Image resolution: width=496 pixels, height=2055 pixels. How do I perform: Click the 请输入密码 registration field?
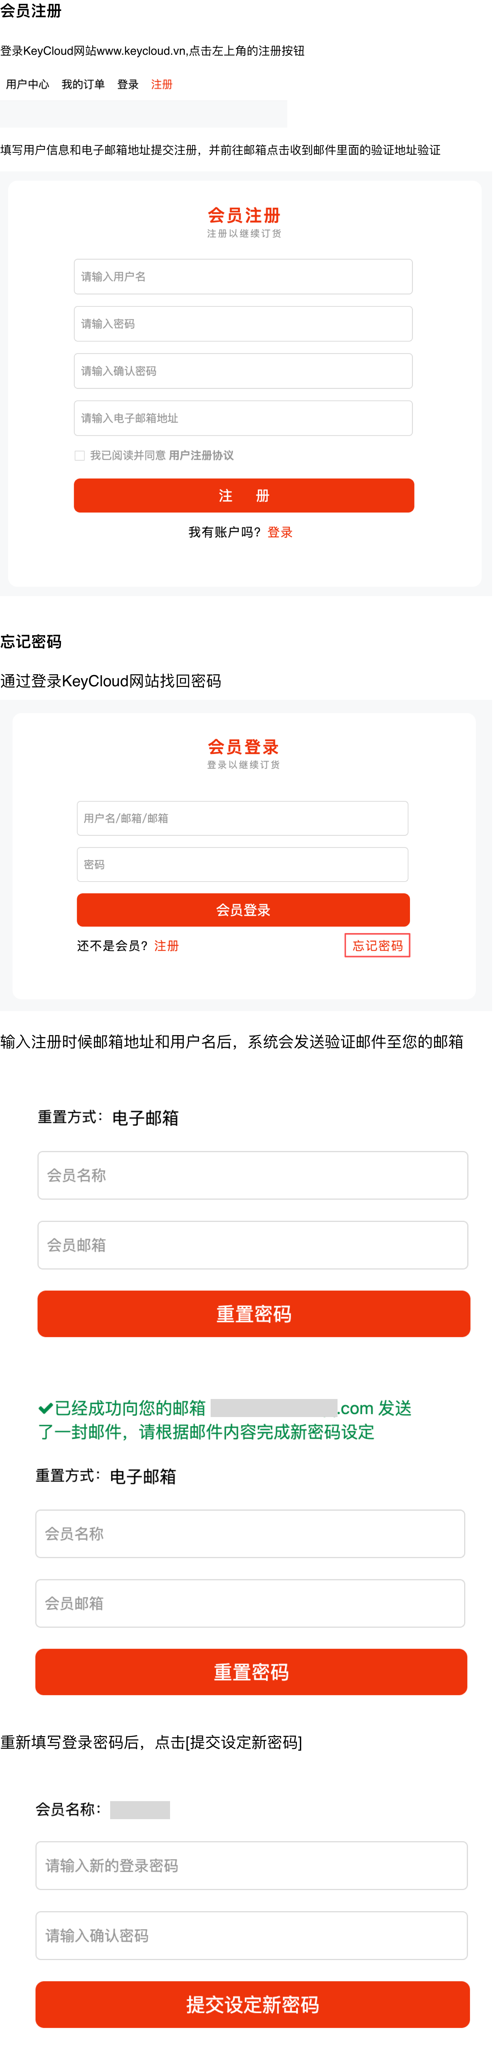click(243, 324)
